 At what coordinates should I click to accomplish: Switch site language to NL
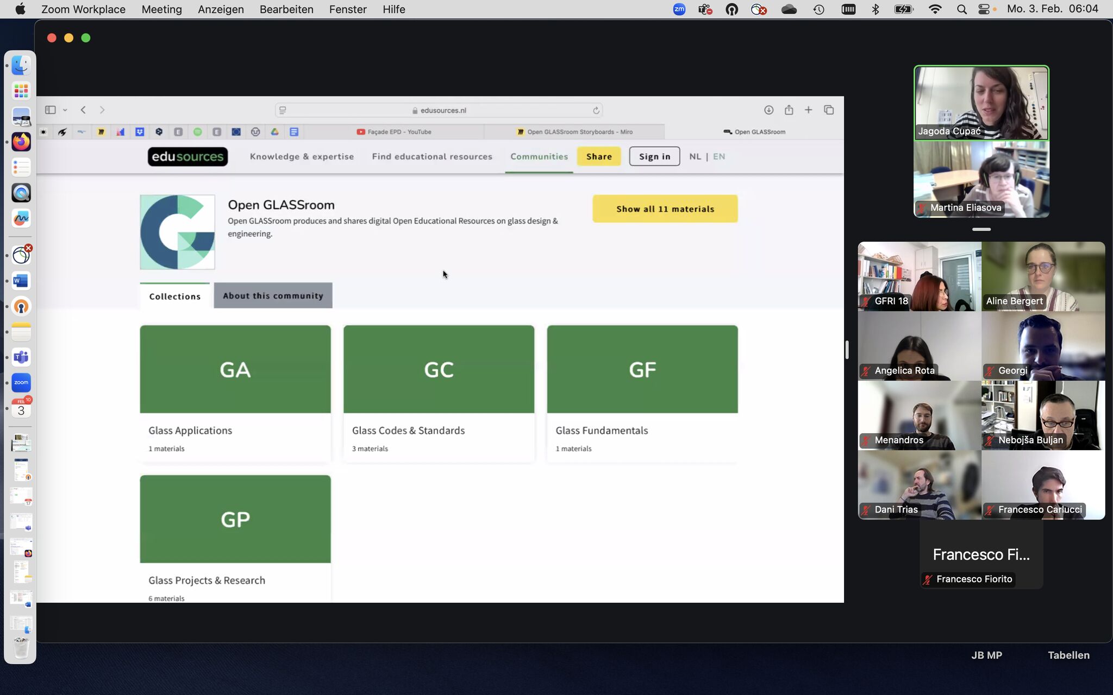coord(695,156)
